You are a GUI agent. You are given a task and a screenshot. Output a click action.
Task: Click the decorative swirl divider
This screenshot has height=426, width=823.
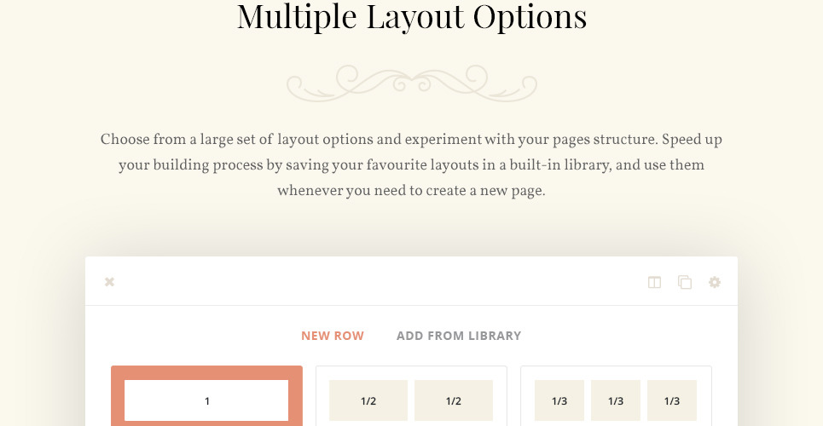(412, 83)
